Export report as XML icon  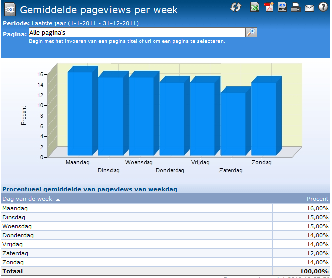pos(282,7)
